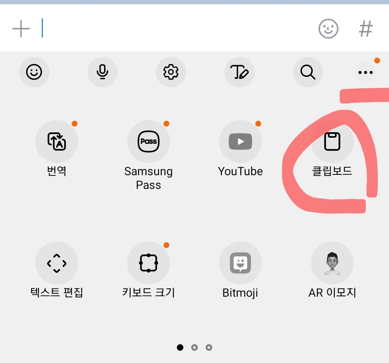Screen dimensions: 389x363
Task: Tap the hashtag symbol icon
Action: coord(366,28)
